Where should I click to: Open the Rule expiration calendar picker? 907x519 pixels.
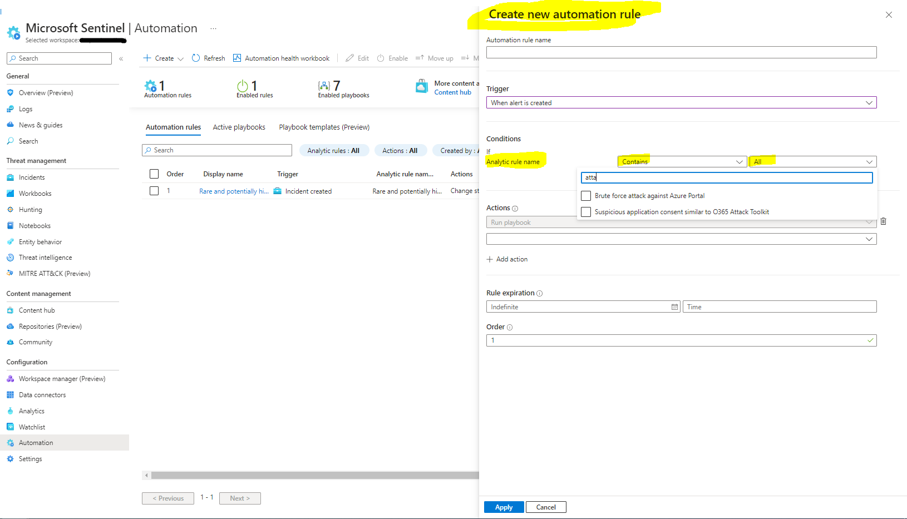tap(674, 307)
